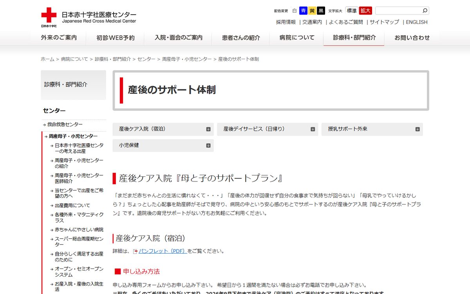Open よくあるご質問 link
This screenshot has width=470, height=294.
(346, 22)
